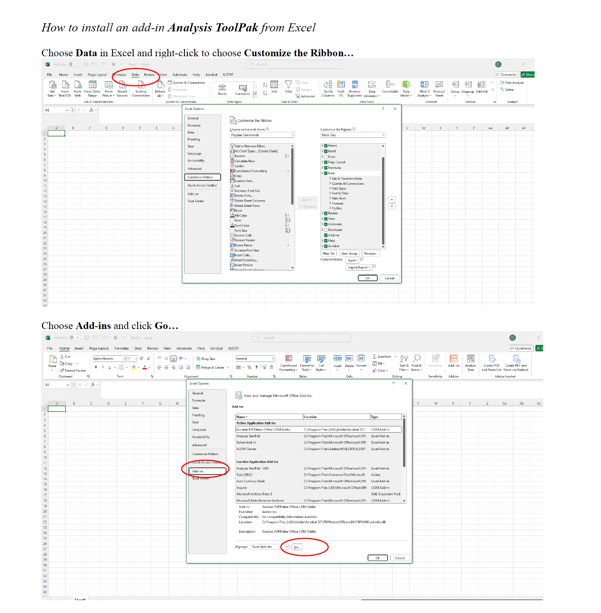601x613 pixels.
Task: Click Remove Duplicates icon
Action: (355, 88)
